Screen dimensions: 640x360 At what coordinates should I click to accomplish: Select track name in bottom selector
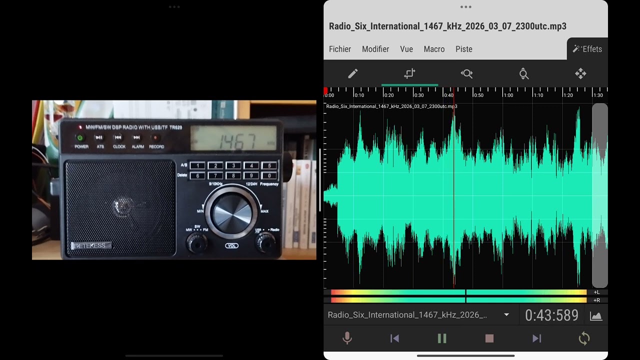407,315
